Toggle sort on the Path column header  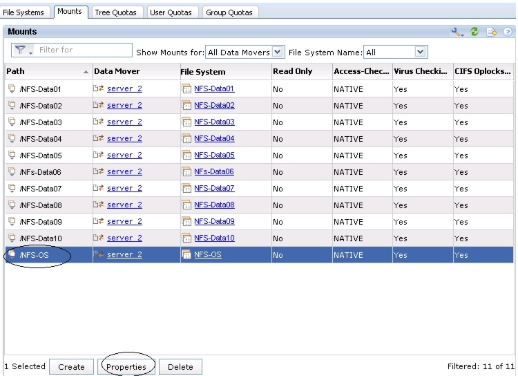pyautogui.click(x=48, y=71)
